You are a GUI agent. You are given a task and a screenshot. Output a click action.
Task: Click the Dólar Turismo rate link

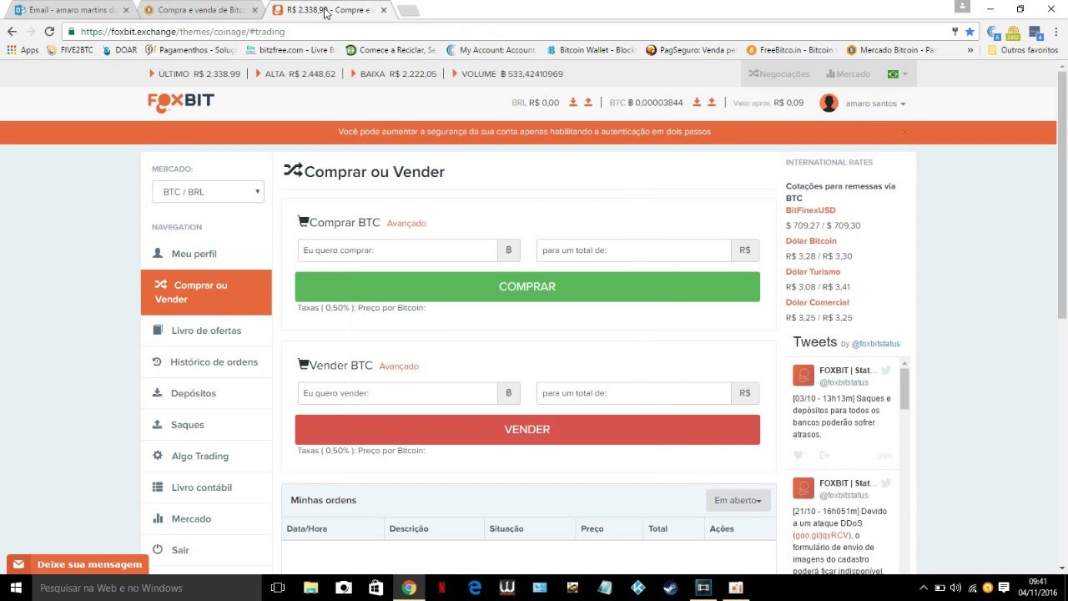click(813, 272)
